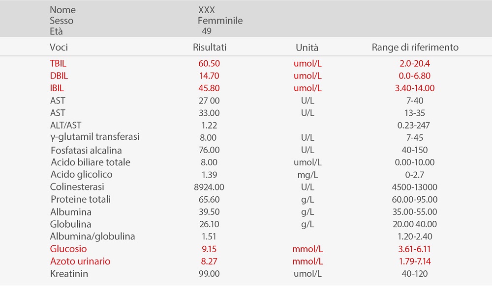Screen dimensions: 492x286
Task: Select the Colinesterasi result 8924.00
Action: [x=210, y=187]
